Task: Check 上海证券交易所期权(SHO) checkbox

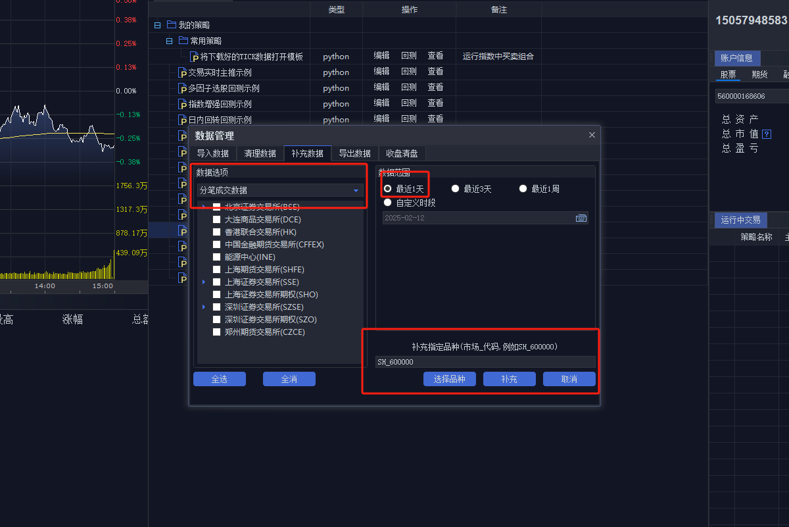Action: pos(216,294)
